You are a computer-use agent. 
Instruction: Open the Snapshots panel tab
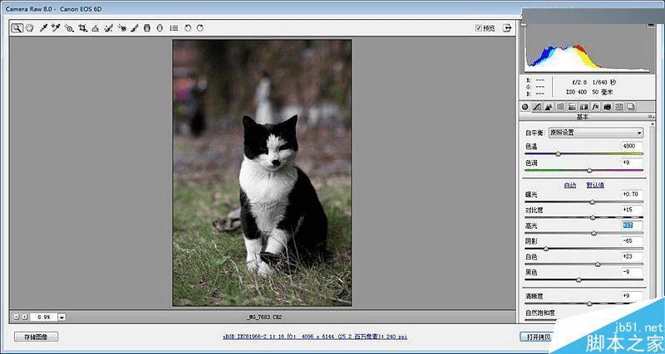coord(631,107)
